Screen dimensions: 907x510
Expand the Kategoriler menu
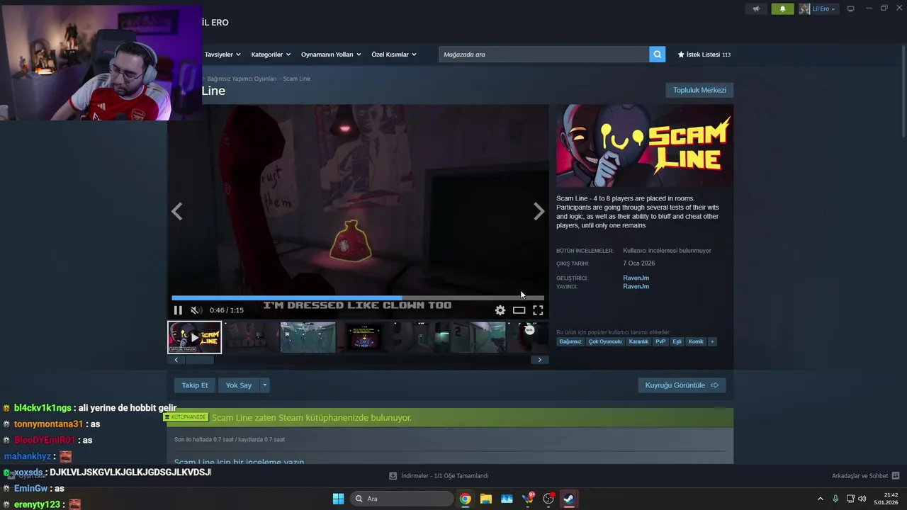click(271, 55)
